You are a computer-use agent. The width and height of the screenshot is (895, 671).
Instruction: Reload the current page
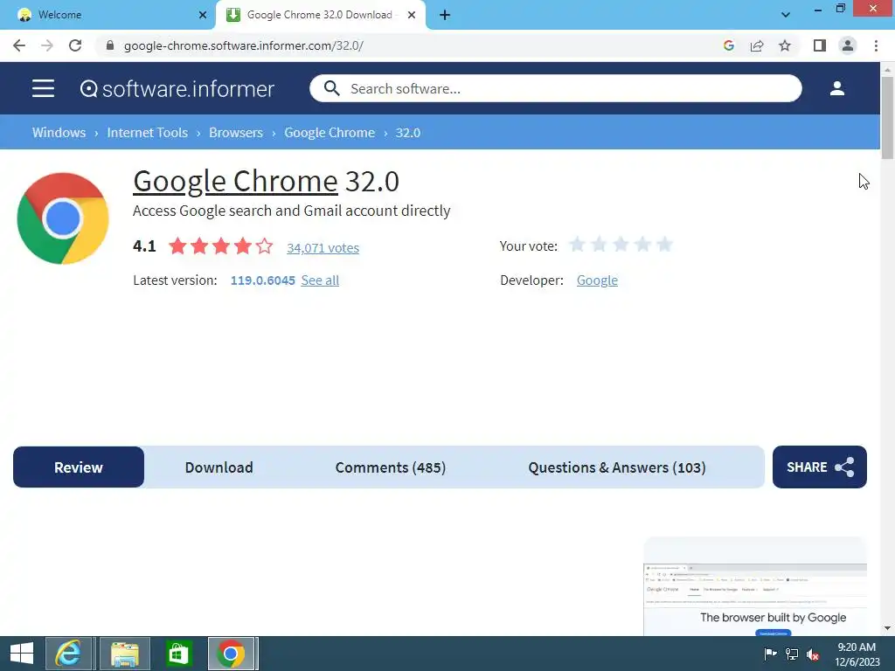tap(75, 45)
